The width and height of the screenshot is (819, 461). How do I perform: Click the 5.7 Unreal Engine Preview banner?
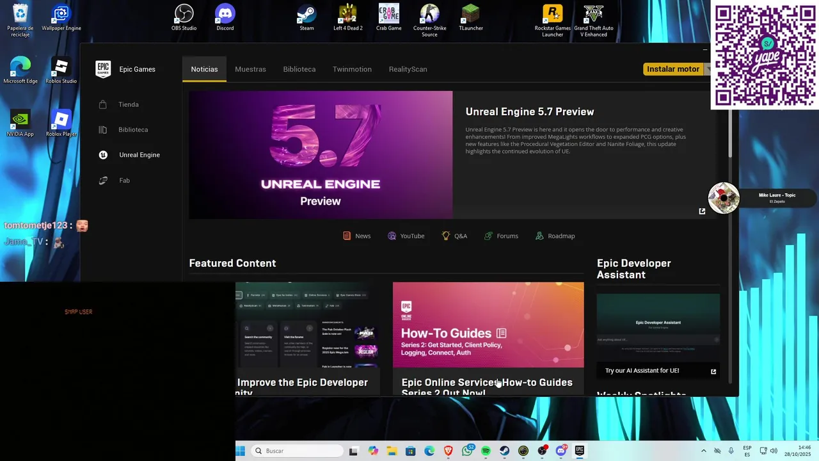click(x=321, y=155)
